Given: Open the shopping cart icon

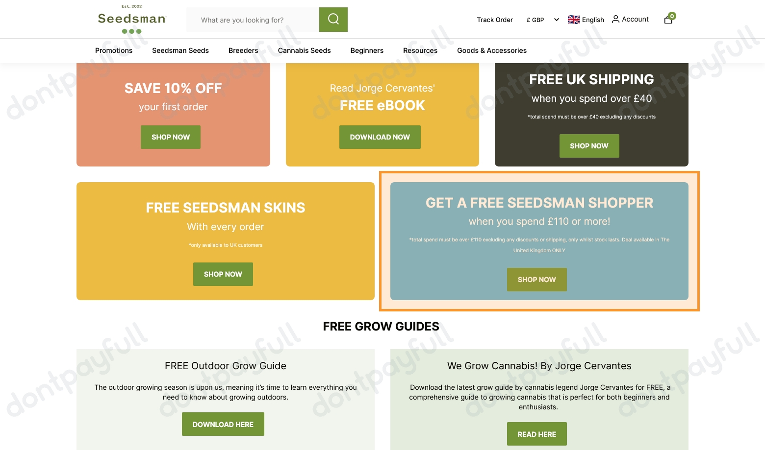Looking at the screenshot, I should [668, 20].
